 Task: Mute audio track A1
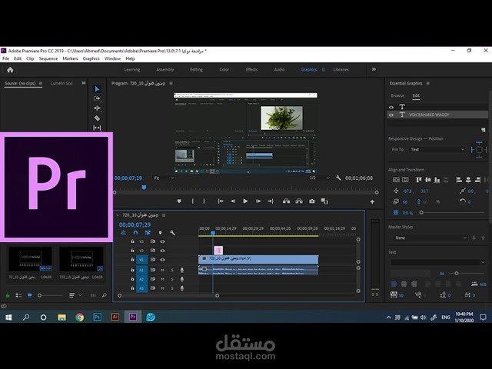[x=162, y=270]
